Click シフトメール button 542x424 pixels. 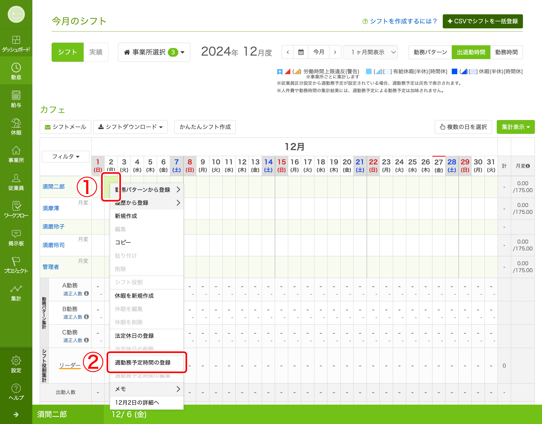(65, 127)
